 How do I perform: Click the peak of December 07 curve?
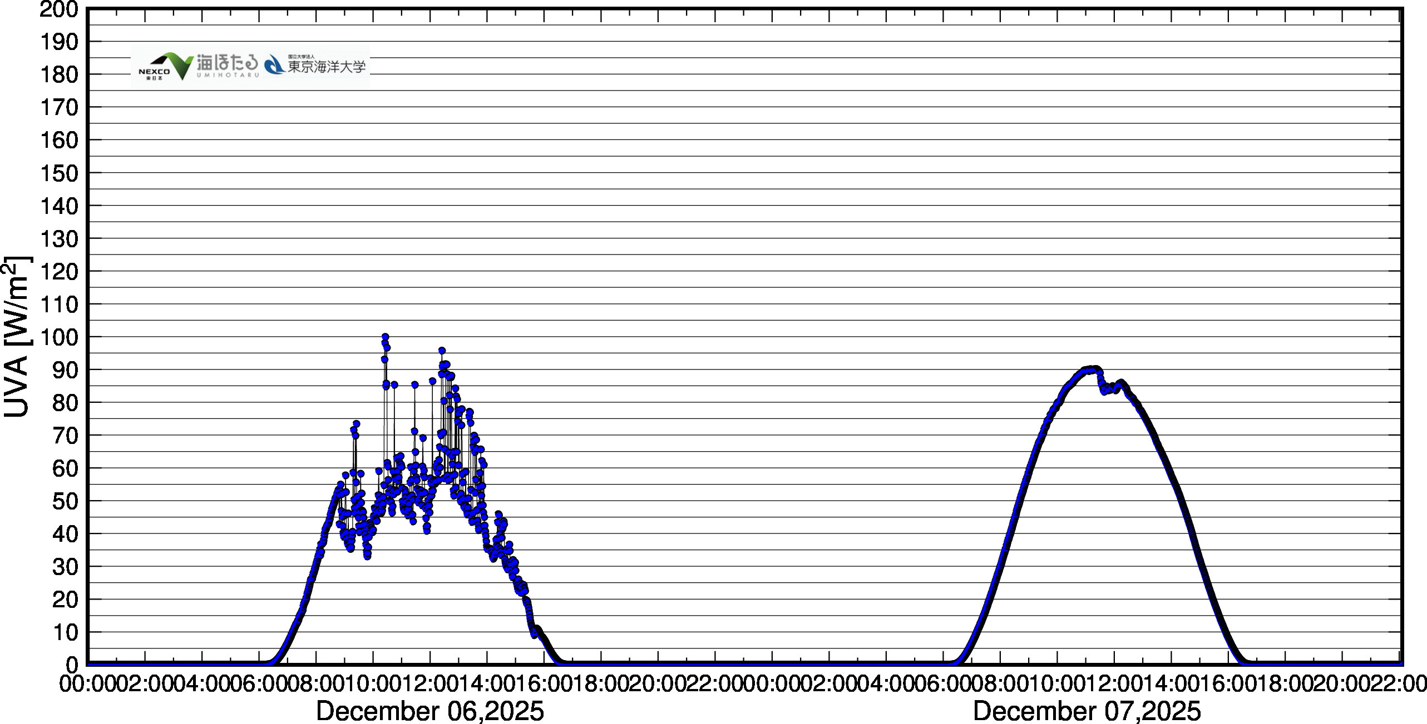1093,369
